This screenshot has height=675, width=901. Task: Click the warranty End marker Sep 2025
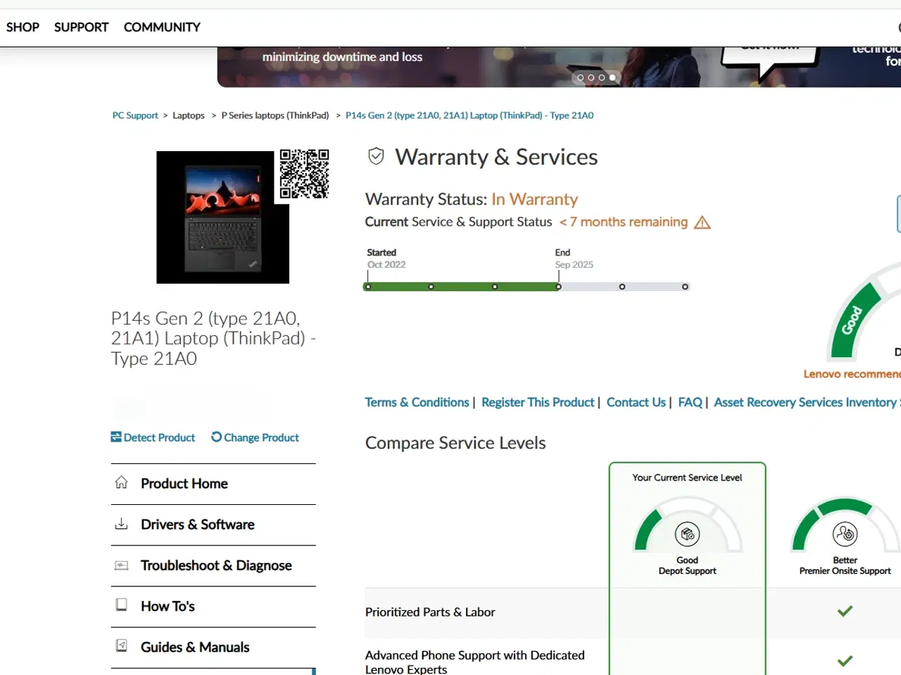click(x=558, y=287)
